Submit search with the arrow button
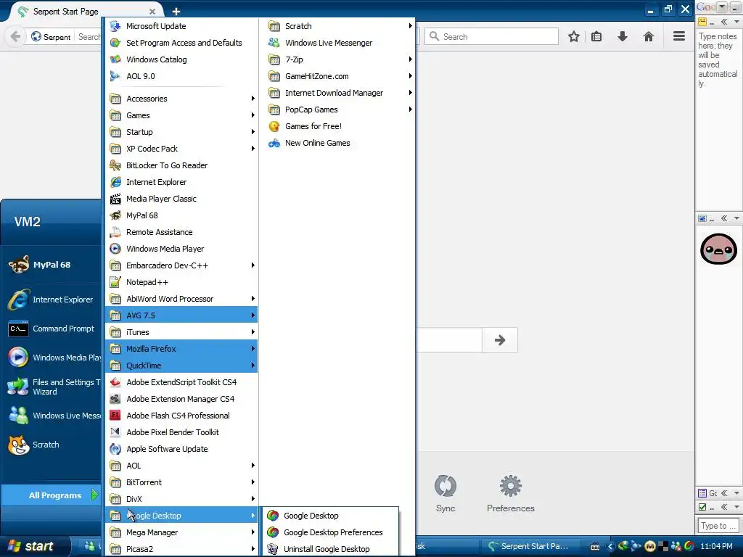743x557 pixels. (500, 340)
